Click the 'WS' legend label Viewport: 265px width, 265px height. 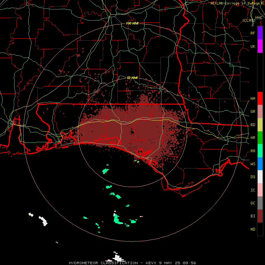tap(253, 164)
